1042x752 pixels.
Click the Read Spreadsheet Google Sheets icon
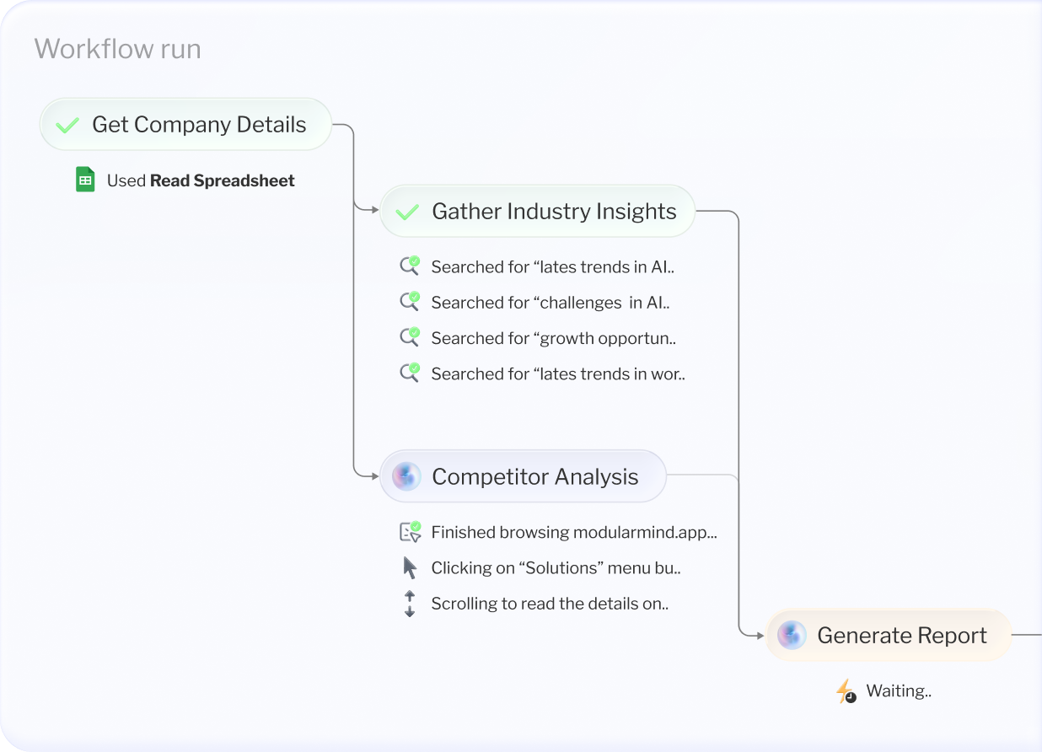tap(85, 180)
